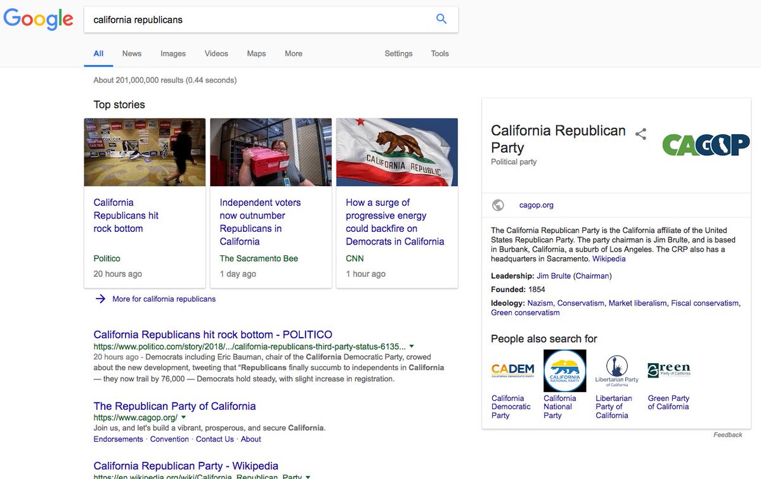Open Green Party of California text link

tap(668, 402)
